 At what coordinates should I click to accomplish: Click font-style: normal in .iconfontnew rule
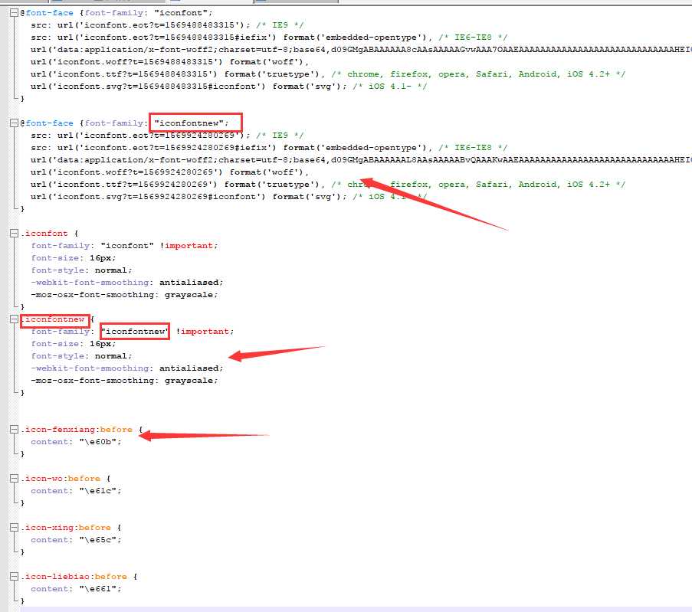pyautogui.click(x=81, y=356)
